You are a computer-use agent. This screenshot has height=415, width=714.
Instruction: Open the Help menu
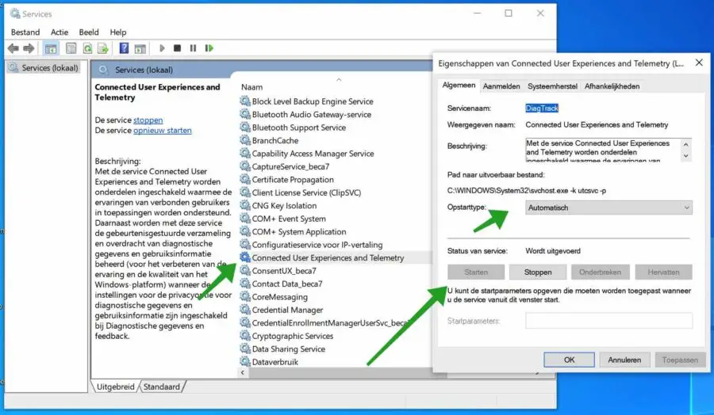pos(118,32)
